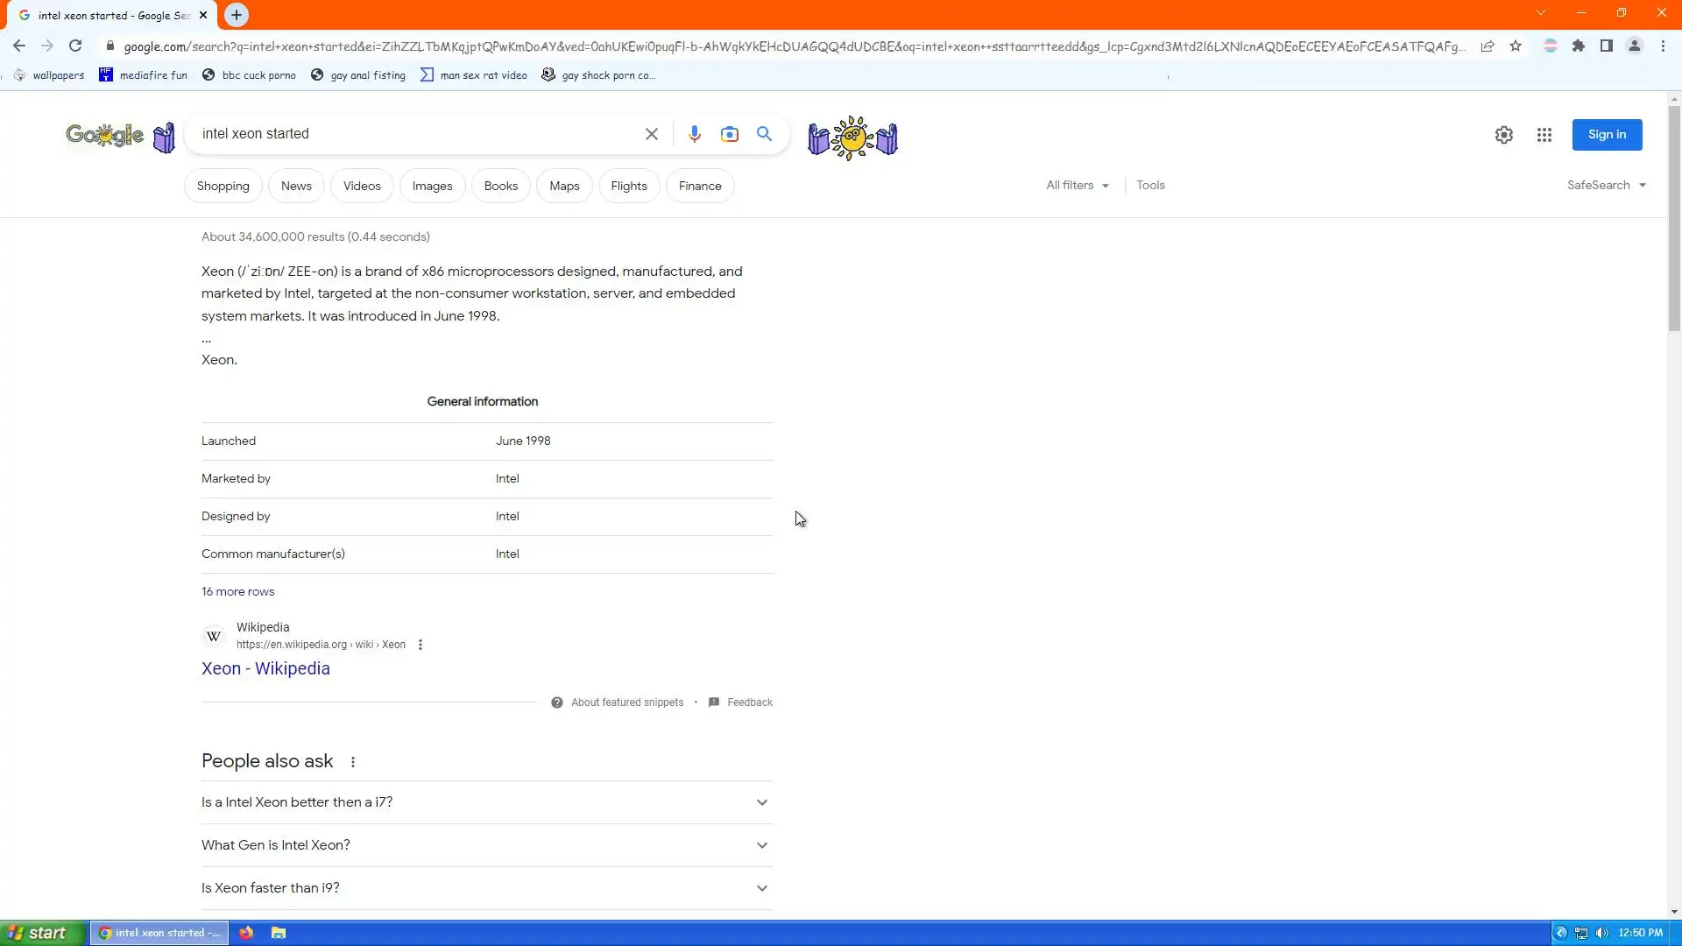Open quick settings gear icon

1503,135
